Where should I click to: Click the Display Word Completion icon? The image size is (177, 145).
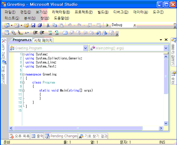point(27,33)
